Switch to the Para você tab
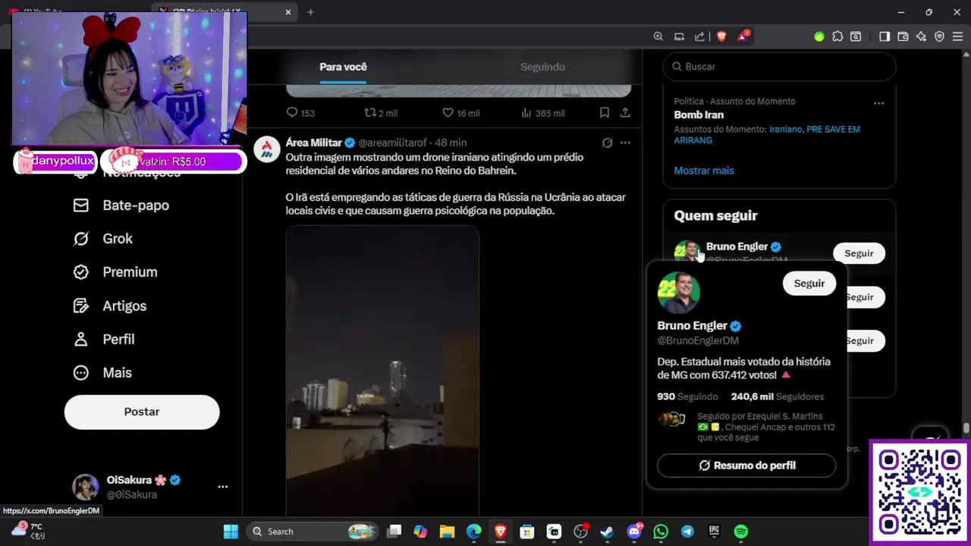 343,67
